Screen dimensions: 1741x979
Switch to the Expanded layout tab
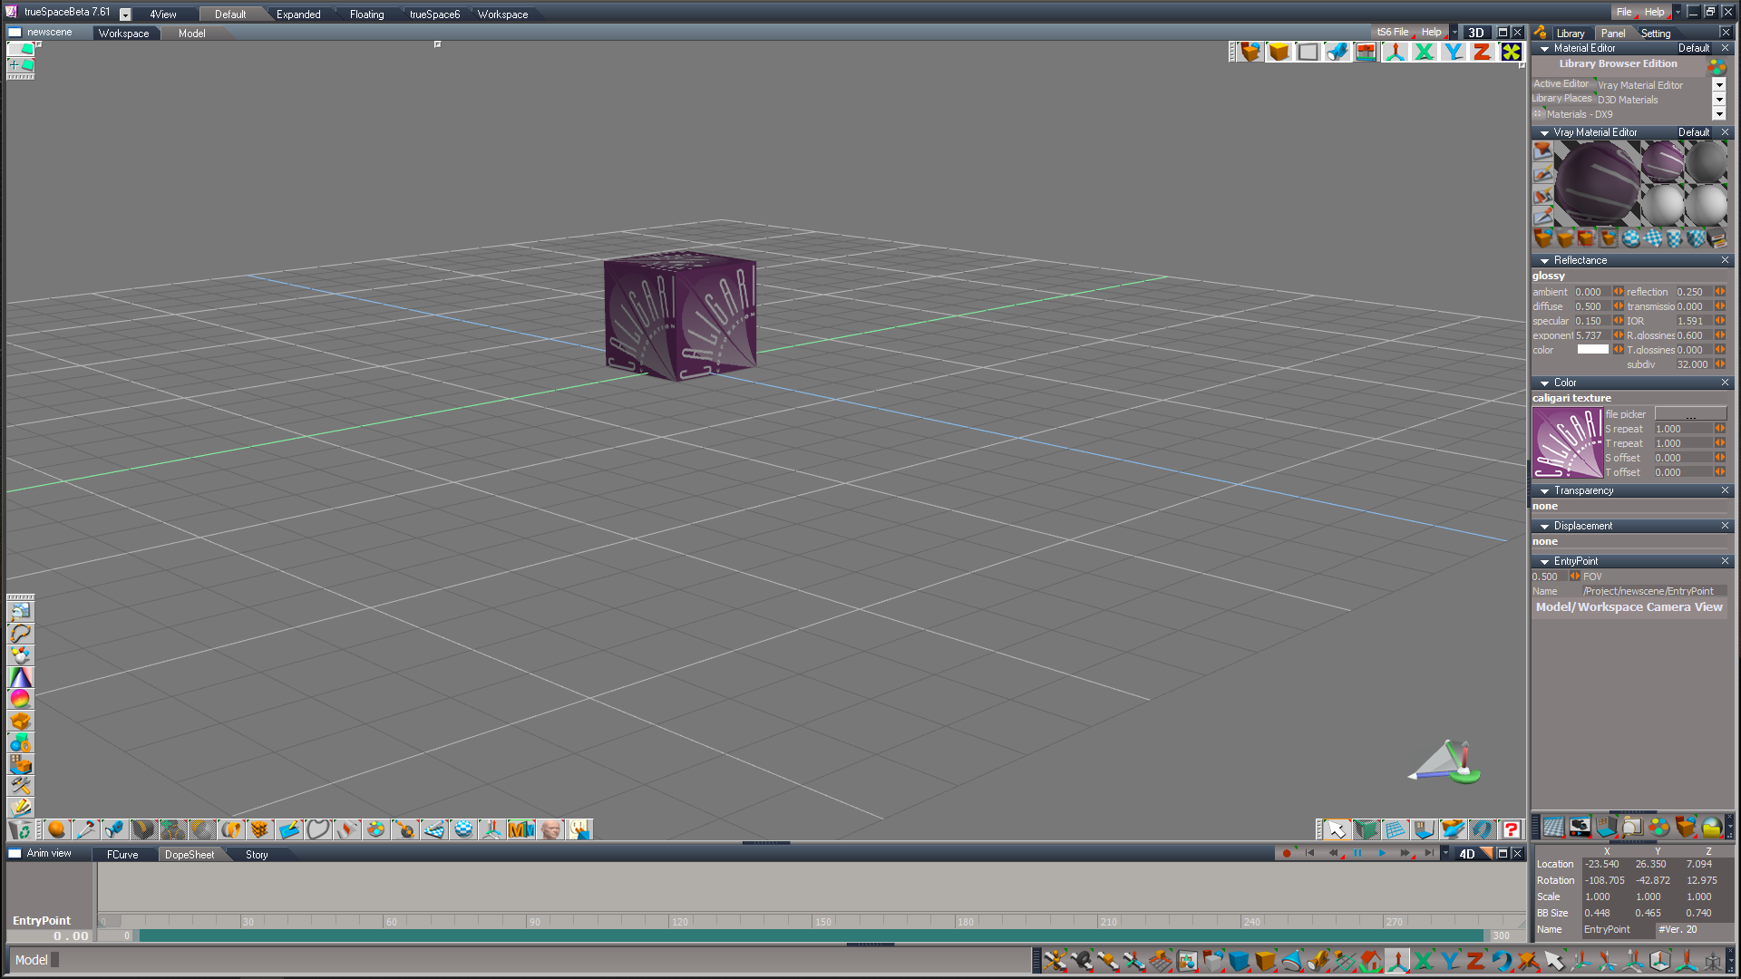pos(298,15)
